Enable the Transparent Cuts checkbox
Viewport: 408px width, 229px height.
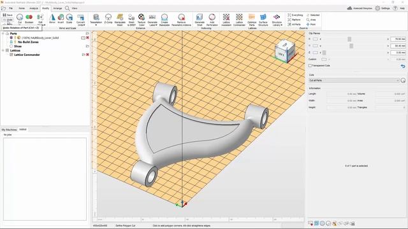coord(310,66)
